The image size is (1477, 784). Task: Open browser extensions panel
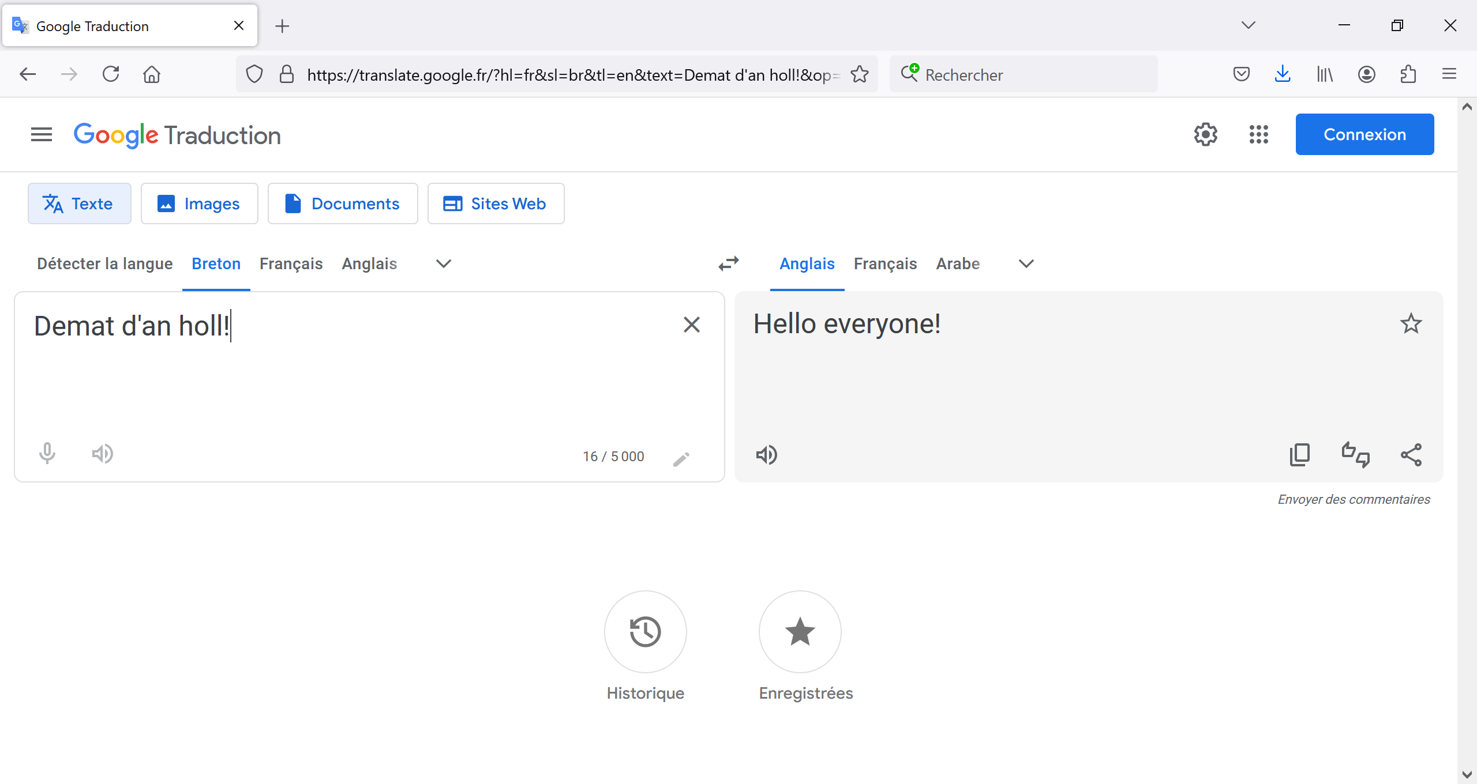(1408, 74)
